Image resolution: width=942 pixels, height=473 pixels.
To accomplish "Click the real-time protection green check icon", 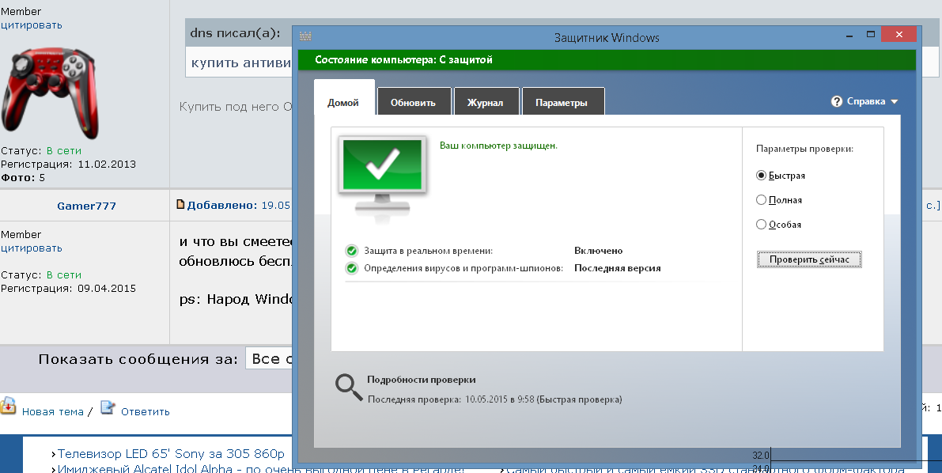I will (352, 252).
